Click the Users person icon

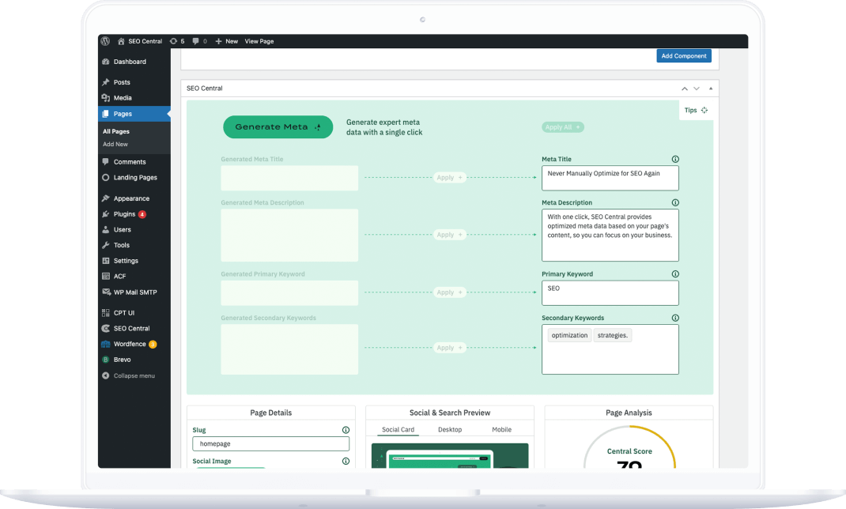106,230
